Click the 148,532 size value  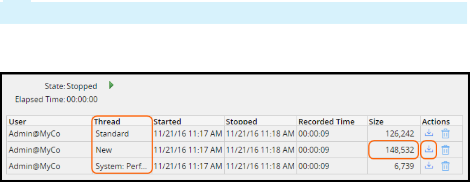pyautogui.click(x=401, y=150)
